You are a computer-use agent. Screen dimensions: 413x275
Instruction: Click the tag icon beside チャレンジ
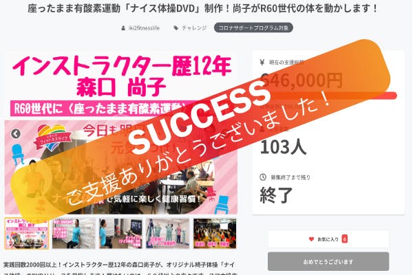[x=176, y=28]
